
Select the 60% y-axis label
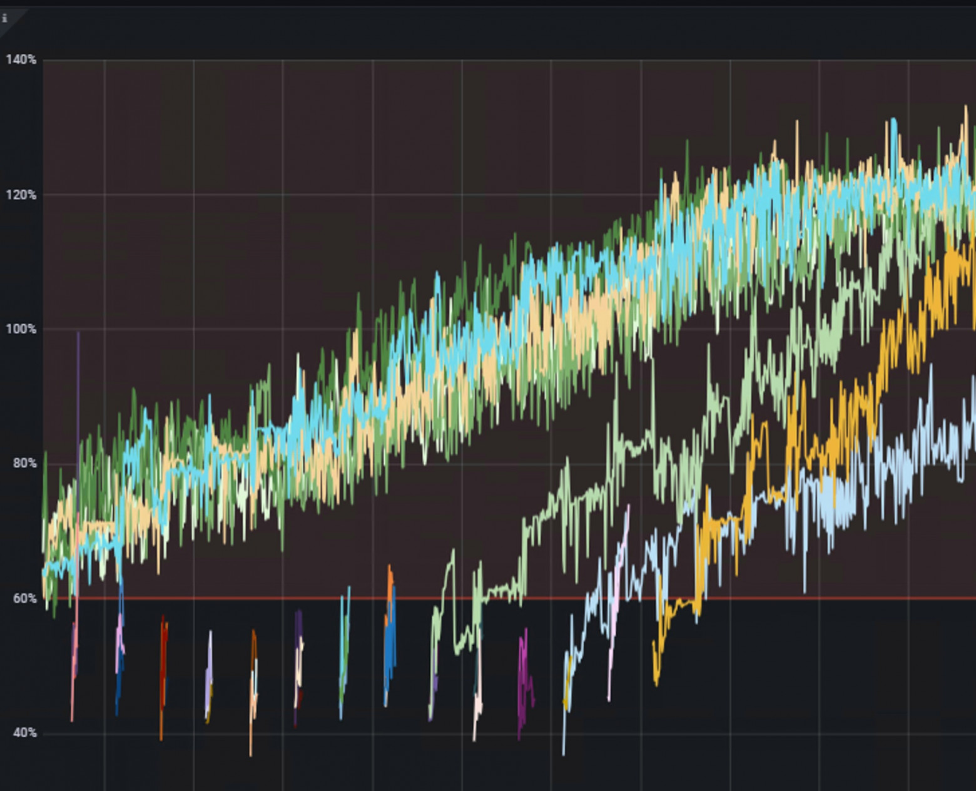click(x=25, y=598)
